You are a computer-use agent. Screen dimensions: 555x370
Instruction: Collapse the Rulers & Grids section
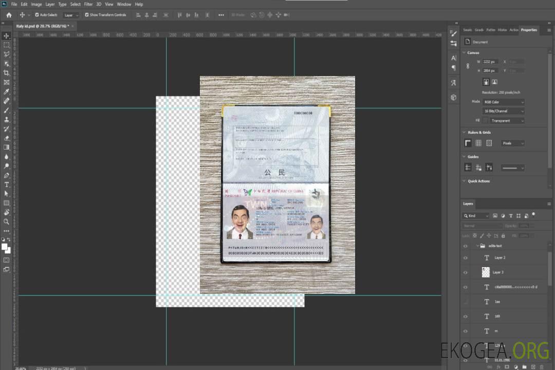(464, 132)
